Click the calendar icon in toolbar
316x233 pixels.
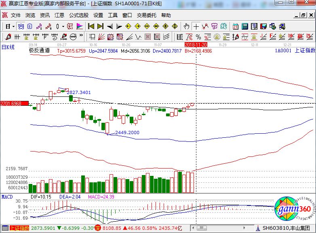[x=236, y=26]
